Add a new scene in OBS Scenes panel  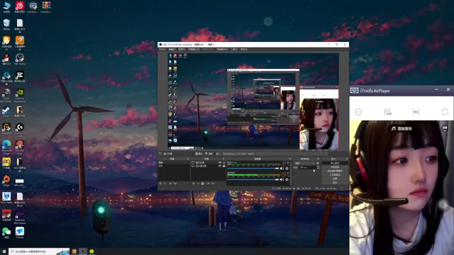tap(161, 184)
